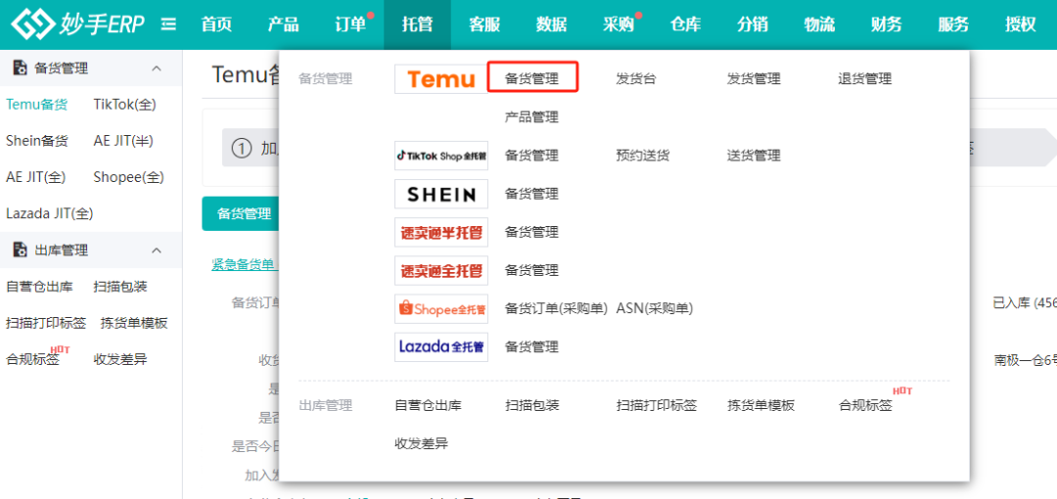
Task: Click the green 备货管理 tab button
Action: (x=241, y=214)
